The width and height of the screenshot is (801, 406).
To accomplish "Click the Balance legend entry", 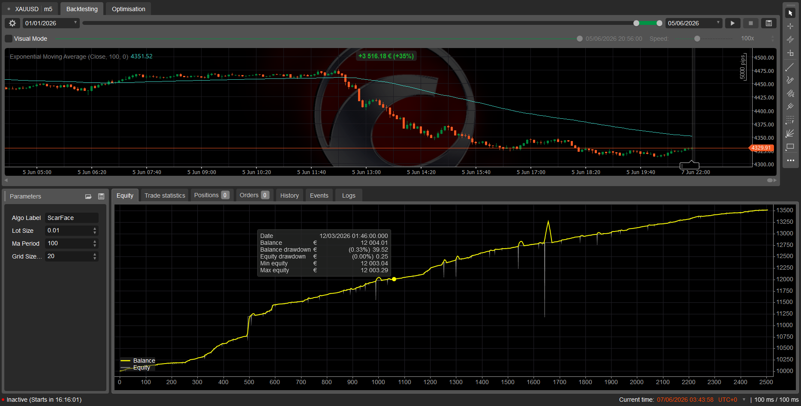I will pyautogui.click(x=138, y=361).
